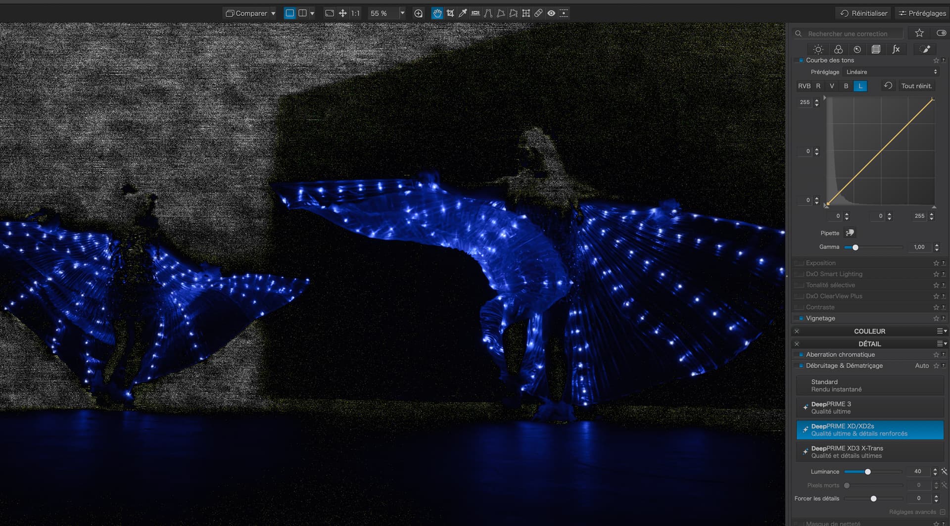Toggle the Vignetage correction checkbox
The image size is (950, 526).
(801, 318)
